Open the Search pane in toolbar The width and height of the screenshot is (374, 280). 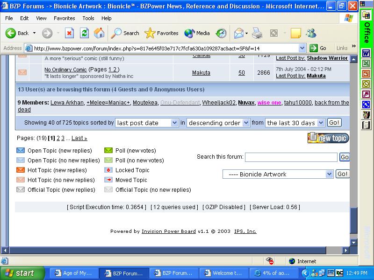(125, 33)
